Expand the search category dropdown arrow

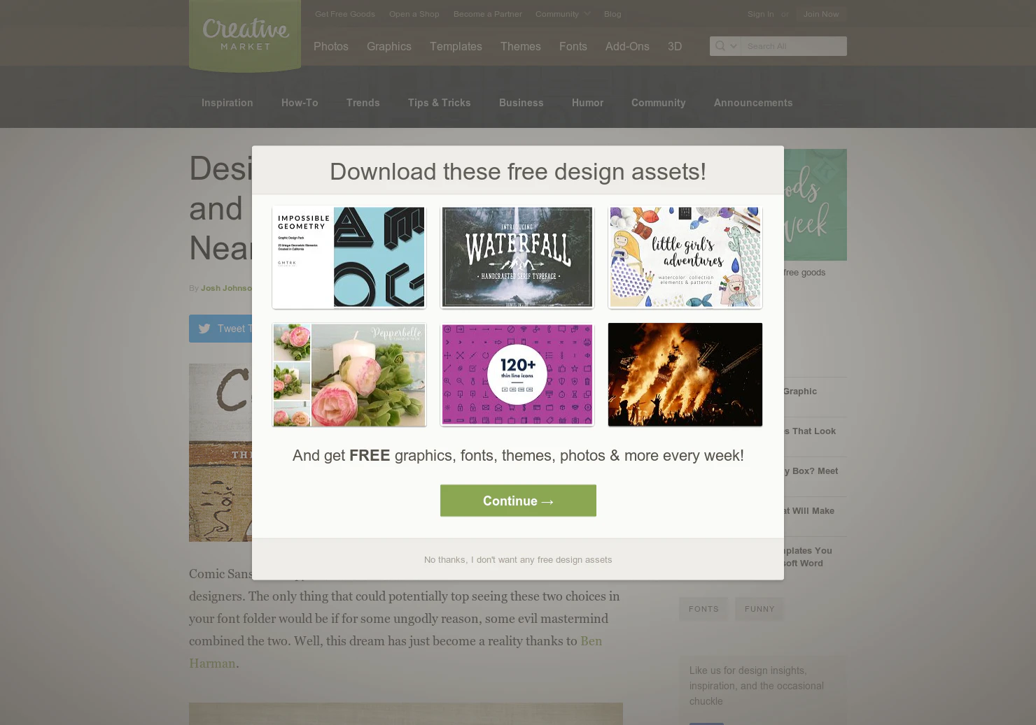[734, 46]
